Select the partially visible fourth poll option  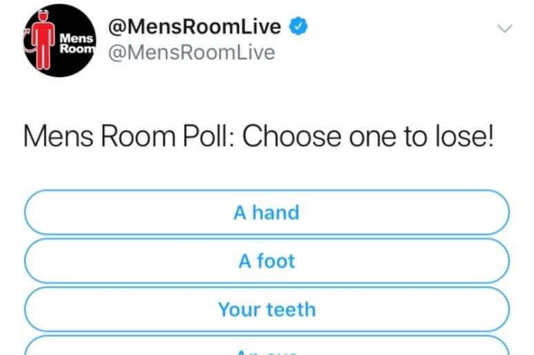coord(267,345)
